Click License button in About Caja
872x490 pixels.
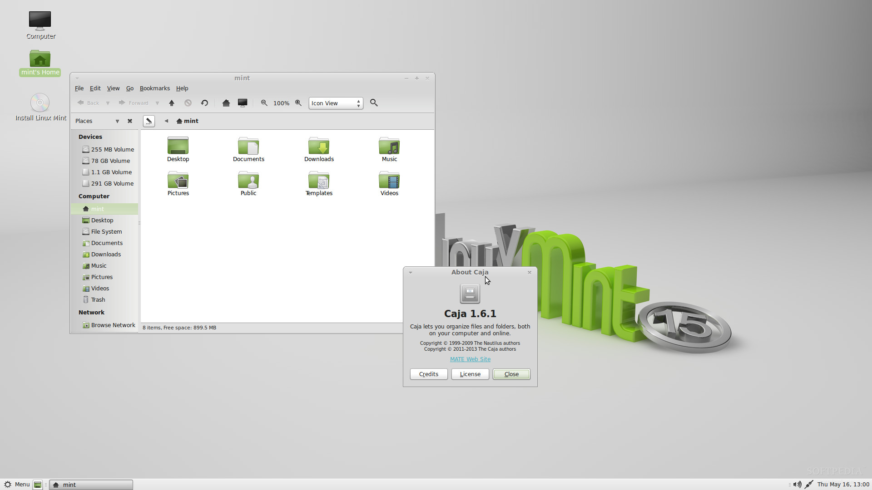pyautogui.click(x=470, y=374)
